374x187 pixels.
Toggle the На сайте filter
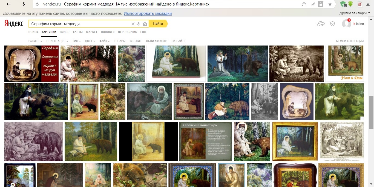[179, 41]
